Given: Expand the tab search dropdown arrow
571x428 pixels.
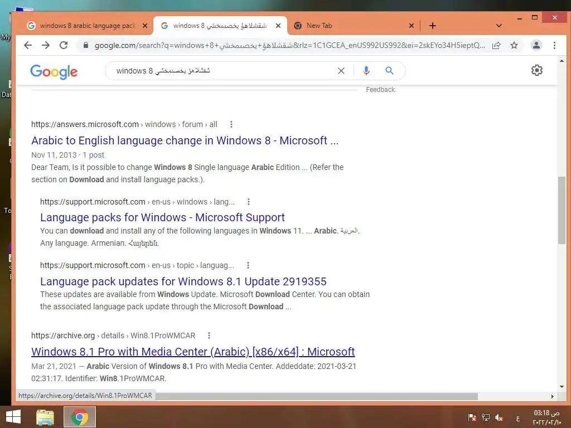Looking at the screenshot, I should tap(499, 26).
